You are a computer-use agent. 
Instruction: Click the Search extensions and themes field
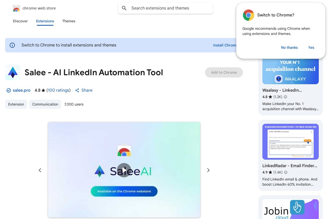[166, 8]
